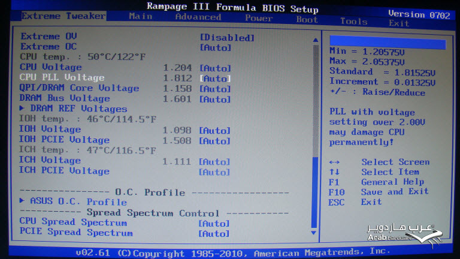Click the scrollbar down arrow
Screen dimensions: 460x259
pos(314,233)
